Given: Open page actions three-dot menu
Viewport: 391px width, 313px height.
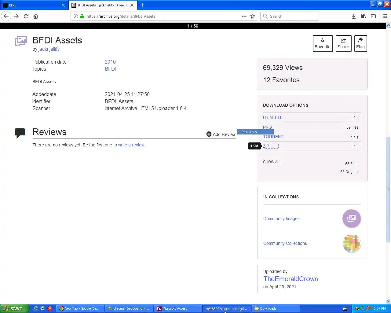Looking at the screenshot, I should (244, 16).
